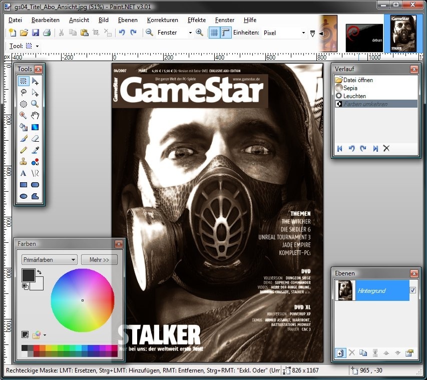Viewport: 427px width, 380px height.
Task: Add a new layer in Ebenen panel
Action: pos(340,353)
